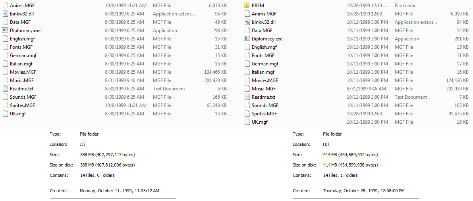The width and height of the screenshot is (473, 201).
Task: Click binkw32.dll icon in left file list
Action: pos(5,14)
